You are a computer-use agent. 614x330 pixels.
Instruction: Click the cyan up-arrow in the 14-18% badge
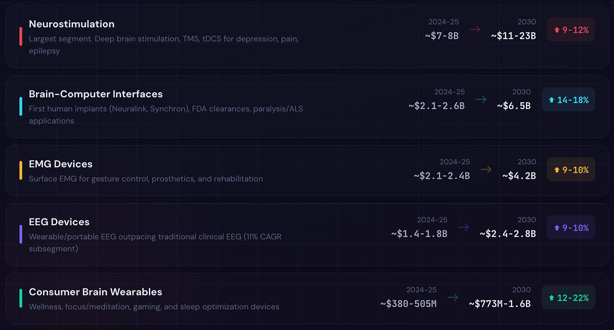coord(551,100)
